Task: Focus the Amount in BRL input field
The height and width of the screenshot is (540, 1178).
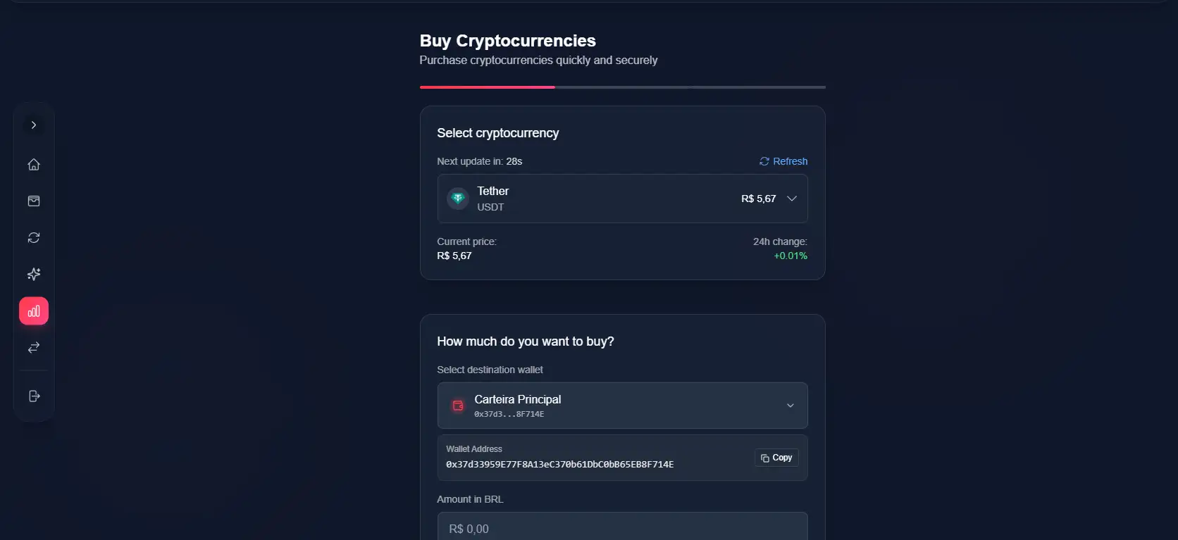Action: (622, 529)
